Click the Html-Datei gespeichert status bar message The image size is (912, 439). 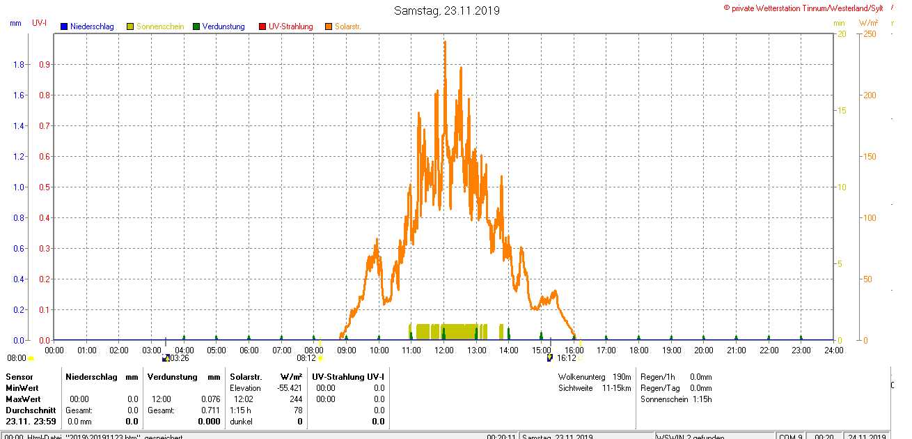93,436
